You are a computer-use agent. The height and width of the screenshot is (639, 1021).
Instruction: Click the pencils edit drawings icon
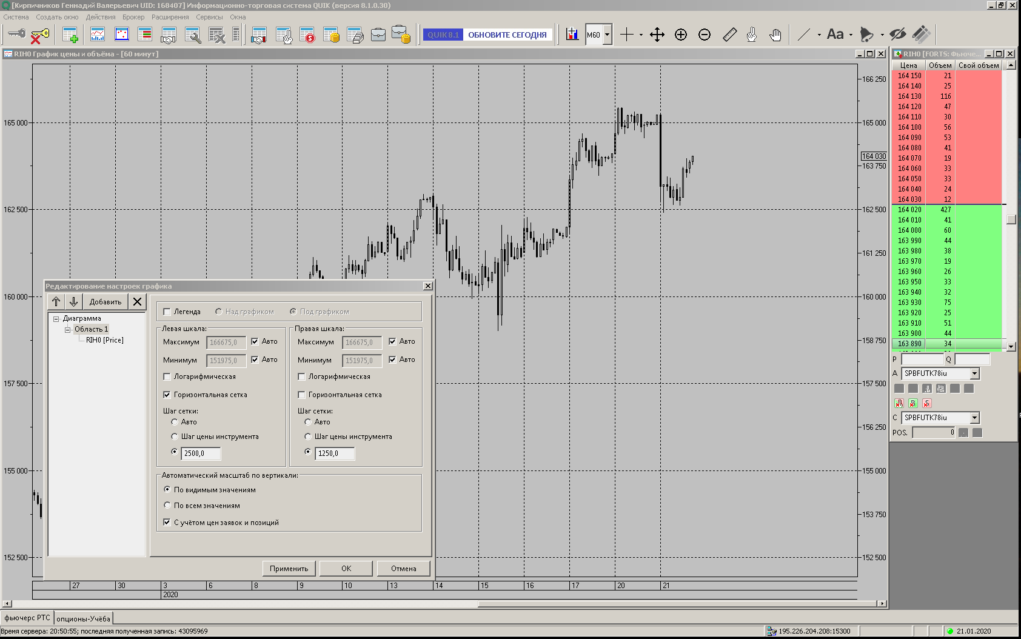click(922, 35)
